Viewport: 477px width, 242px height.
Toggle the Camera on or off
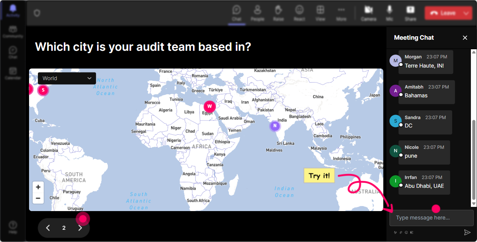[368, 13]
